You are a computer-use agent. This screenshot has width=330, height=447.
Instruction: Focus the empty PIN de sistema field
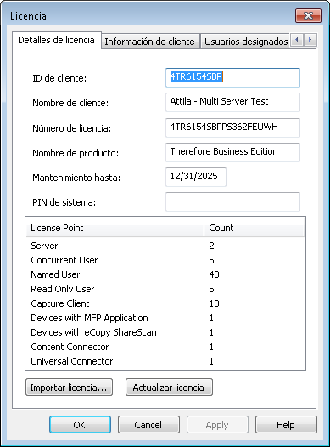coord(232,202)
